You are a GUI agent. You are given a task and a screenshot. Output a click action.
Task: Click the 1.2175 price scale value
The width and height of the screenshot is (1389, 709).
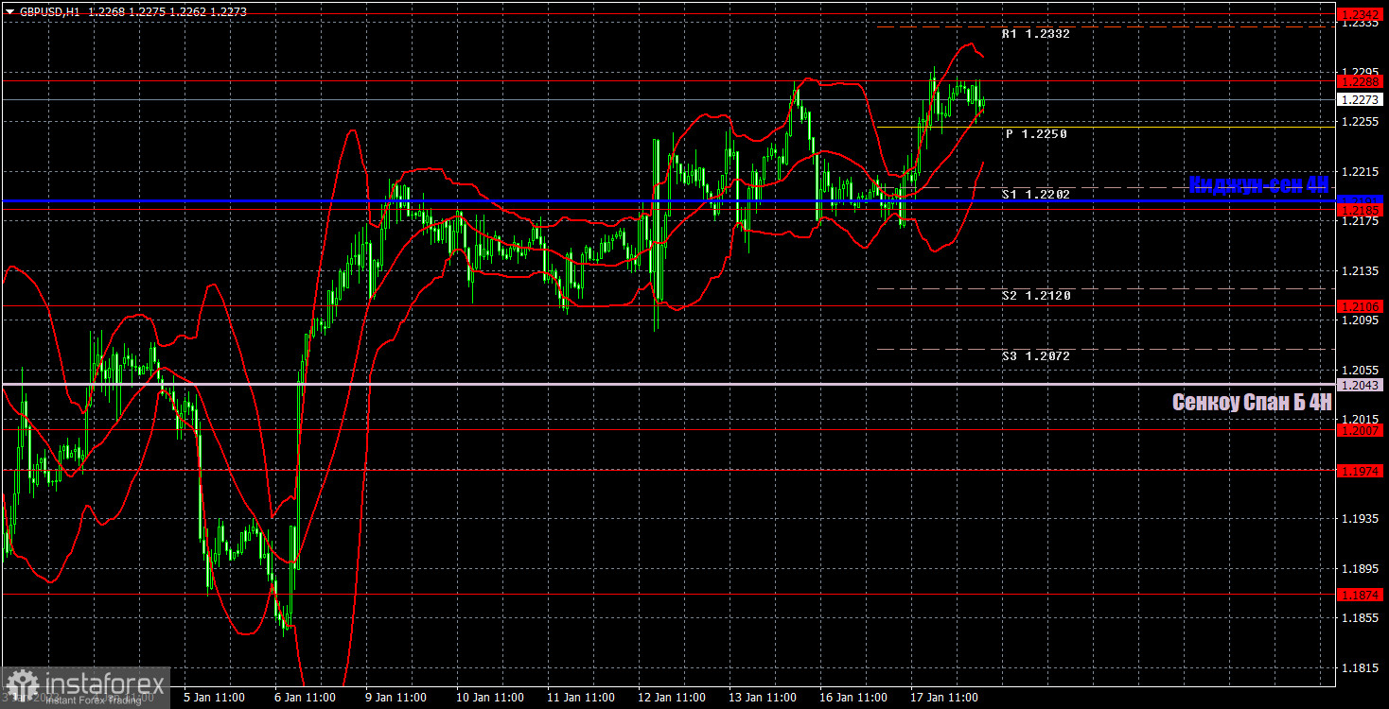[1360, 221]
